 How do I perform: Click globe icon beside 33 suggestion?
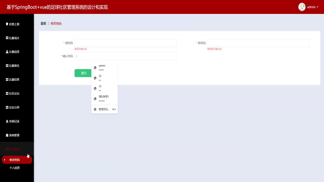(x=95, y=88)
